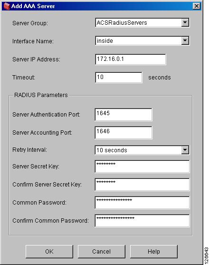Click the Add AAA Server title bar
This screenshot has height=265, width=209.
[x=101, y=6]
